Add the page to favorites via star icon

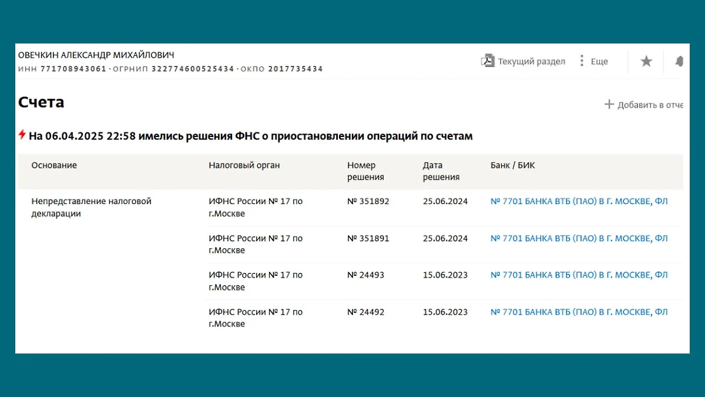(x=646, y=61)
